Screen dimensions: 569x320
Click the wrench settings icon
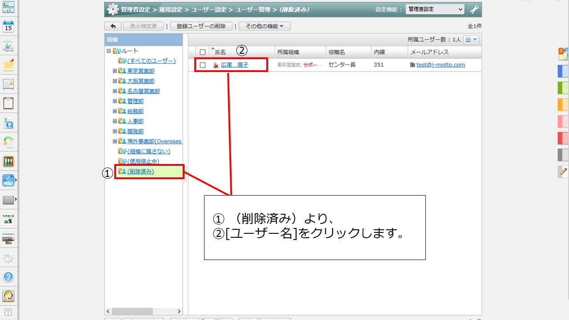[474, 9]
